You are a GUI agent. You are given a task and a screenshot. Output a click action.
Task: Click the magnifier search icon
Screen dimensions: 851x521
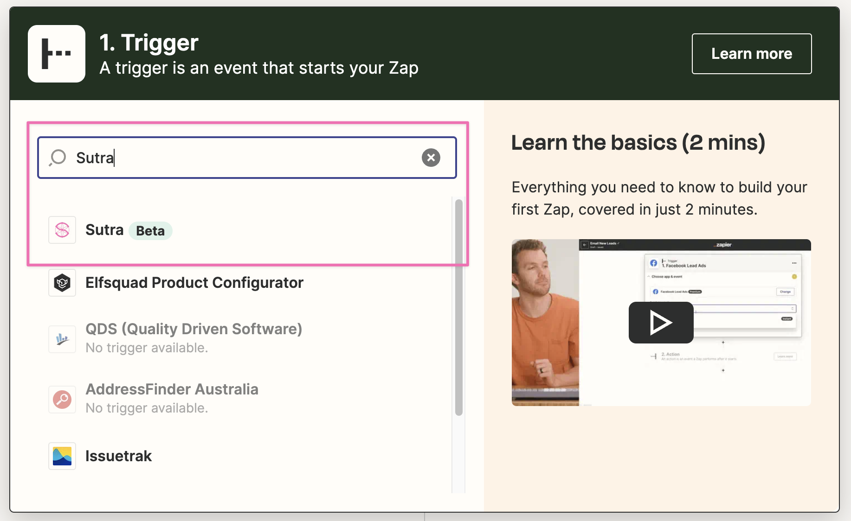click(58, 158)
